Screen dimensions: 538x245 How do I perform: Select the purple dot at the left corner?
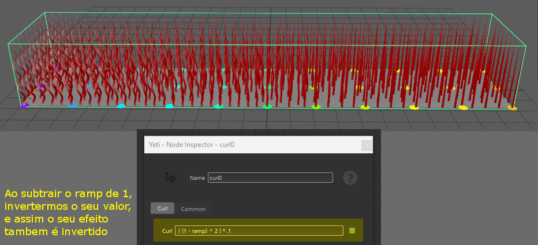[x=24, y=106]
